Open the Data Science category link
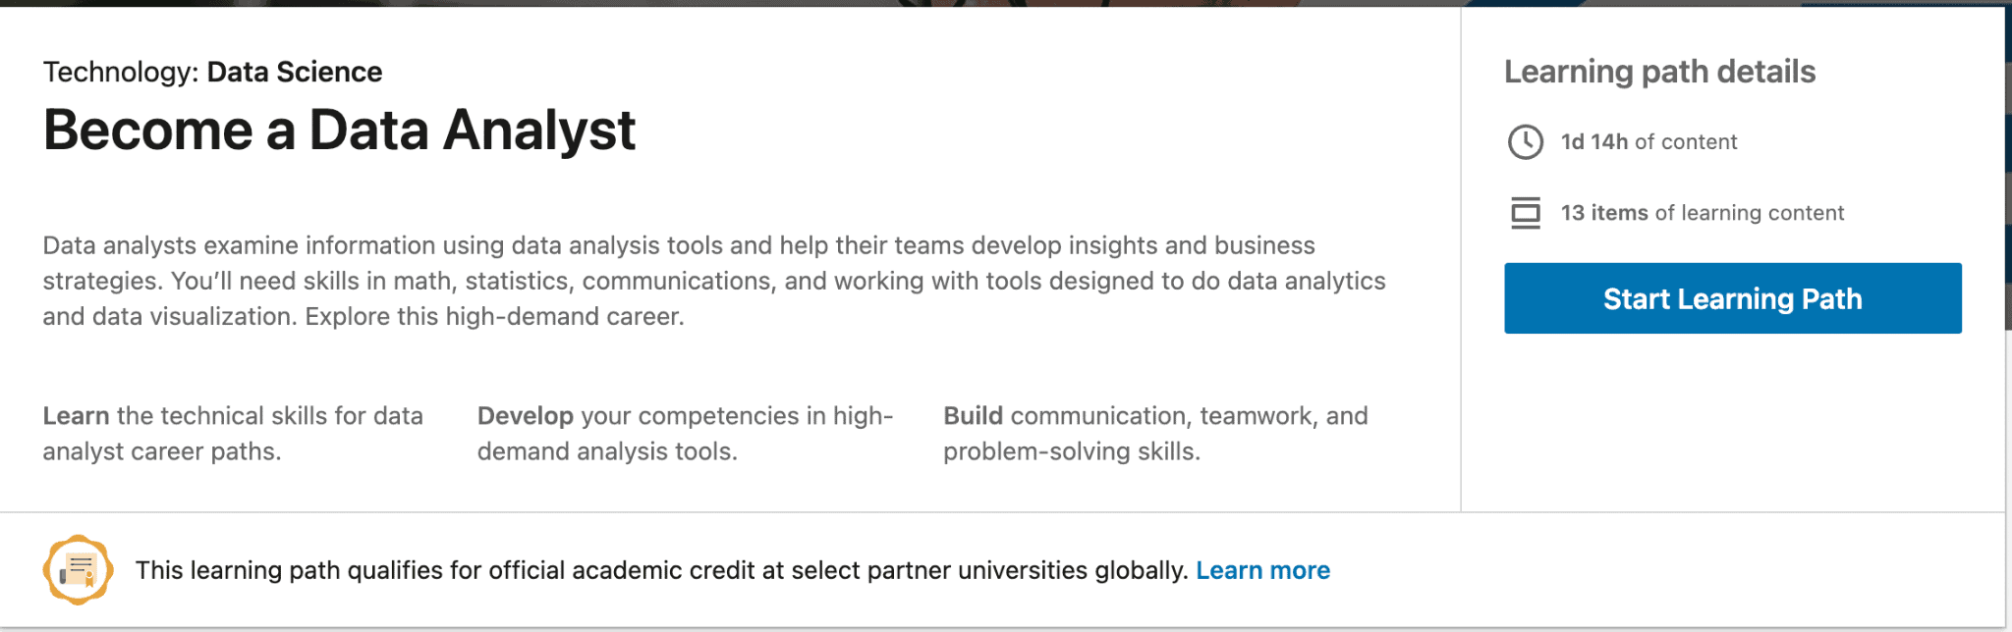This screenshot has height=632, width=2012. pyautogui.click(x=295, y=72)
